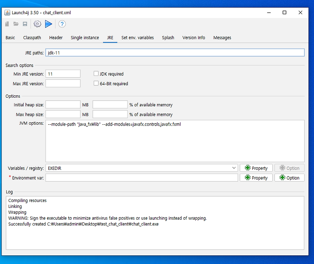Open help via the question mark icon
Viewport: 314px width, 264px height.
click(62, 24)
